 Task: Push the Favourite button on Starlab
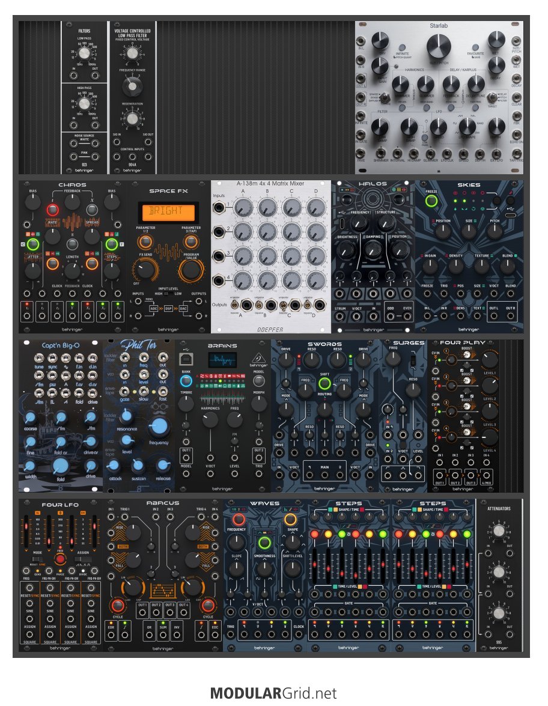pos(475,47)
